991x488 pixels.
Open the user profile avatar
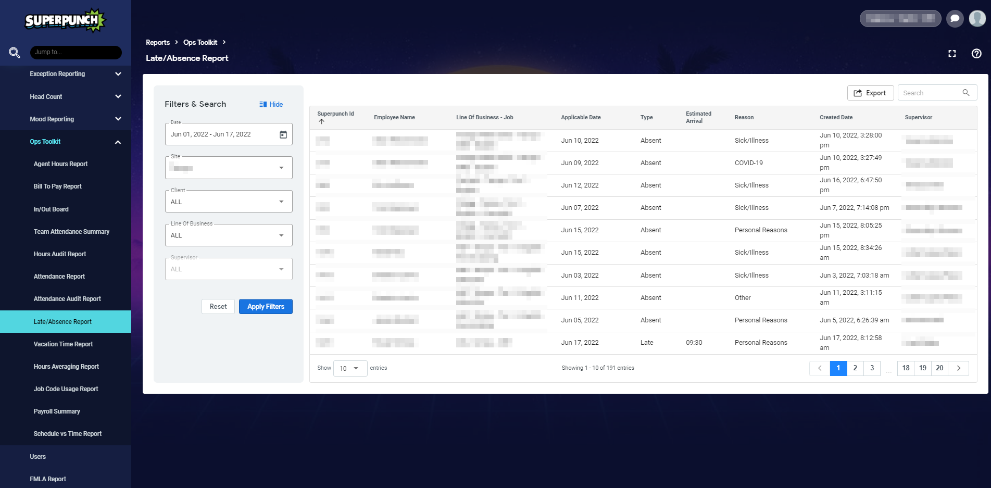click(x=977, y=18)
